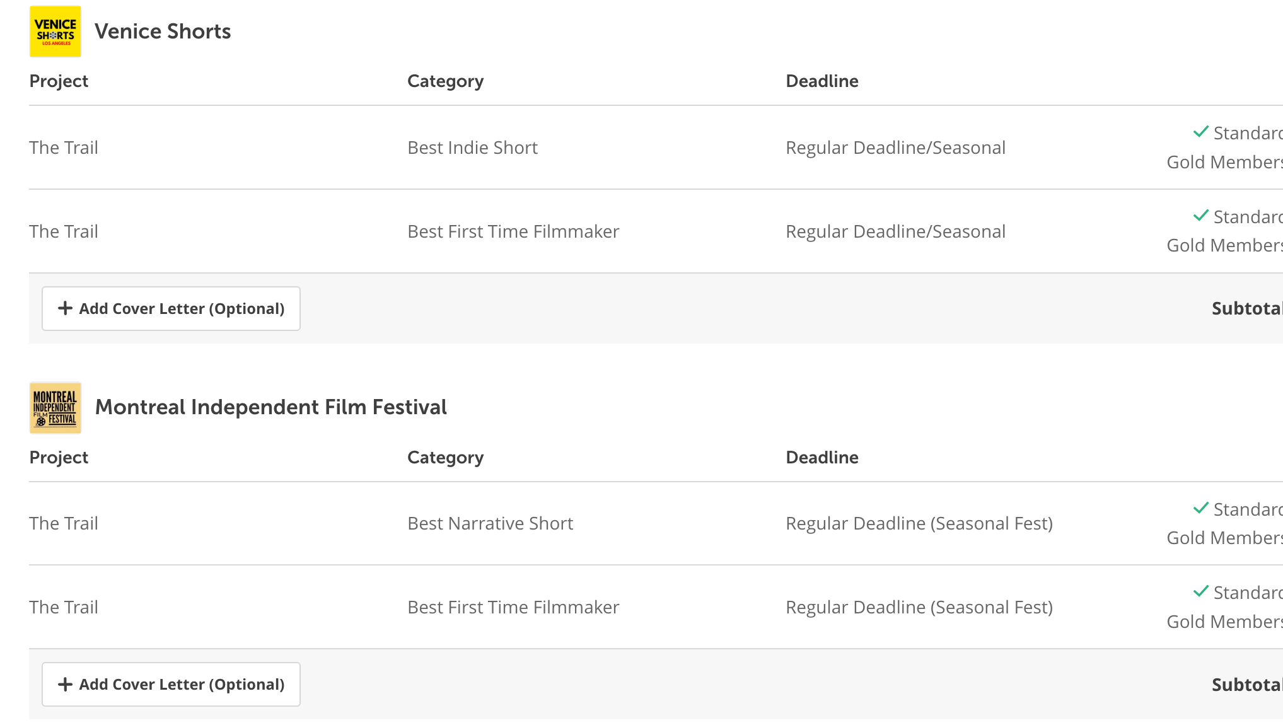The height and width of the screenshot is (725, 1283).
Task: Click the Venice Shorts yellow logo
Action: point(55,32)
